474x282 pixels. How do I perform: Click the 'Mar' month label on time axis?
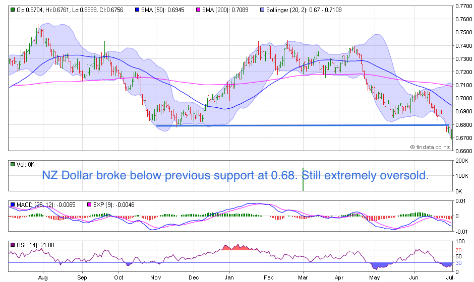tap(303, 277)
